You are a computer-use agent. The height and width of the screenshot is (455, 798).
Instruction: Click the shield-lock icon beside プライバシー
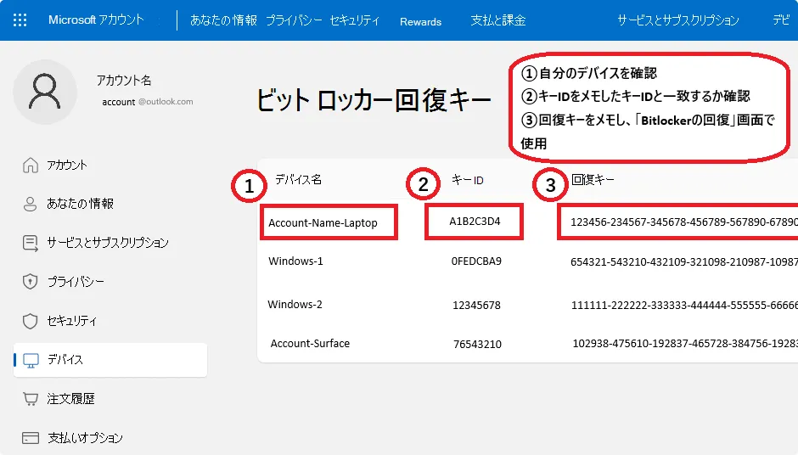(x=30, y=282)
